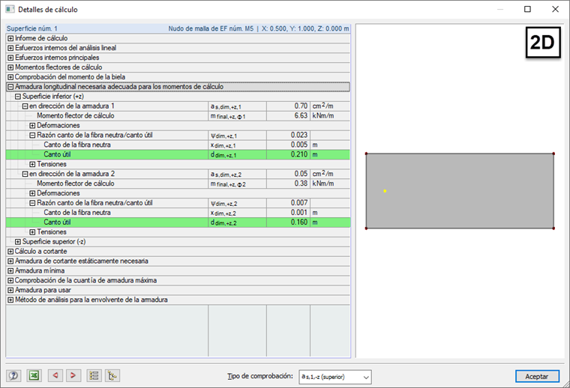Expand Comprobación del momento de la biela

10,77
